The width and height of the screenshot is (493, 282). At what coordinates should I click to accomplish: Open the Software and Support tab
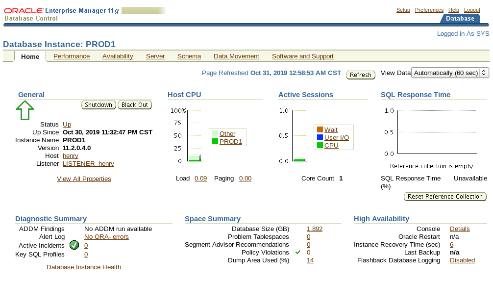[303, 56]
